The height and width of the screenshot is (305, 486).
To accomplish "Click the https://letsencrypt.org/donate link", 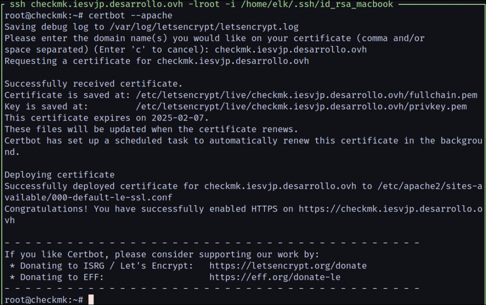I will (288, 266).
